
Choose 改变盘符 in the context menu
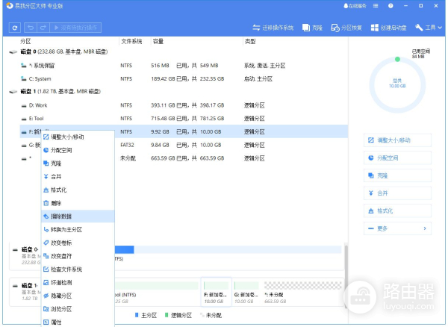78,256
